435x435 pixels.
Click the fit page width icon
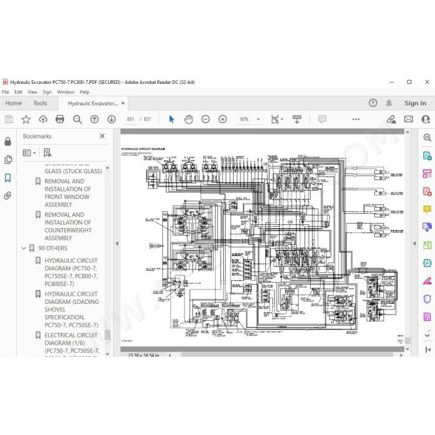pos(275,119)
